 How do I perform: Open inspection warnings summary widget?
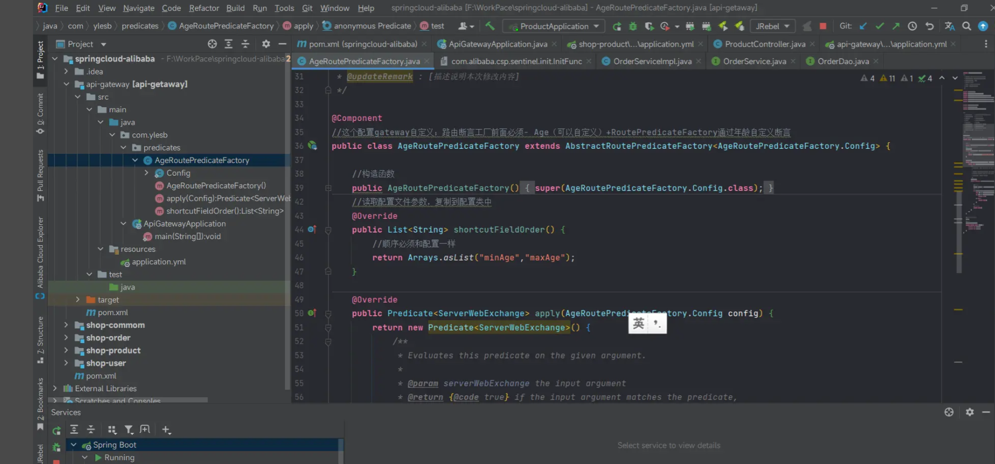click(x=896, y=78)
